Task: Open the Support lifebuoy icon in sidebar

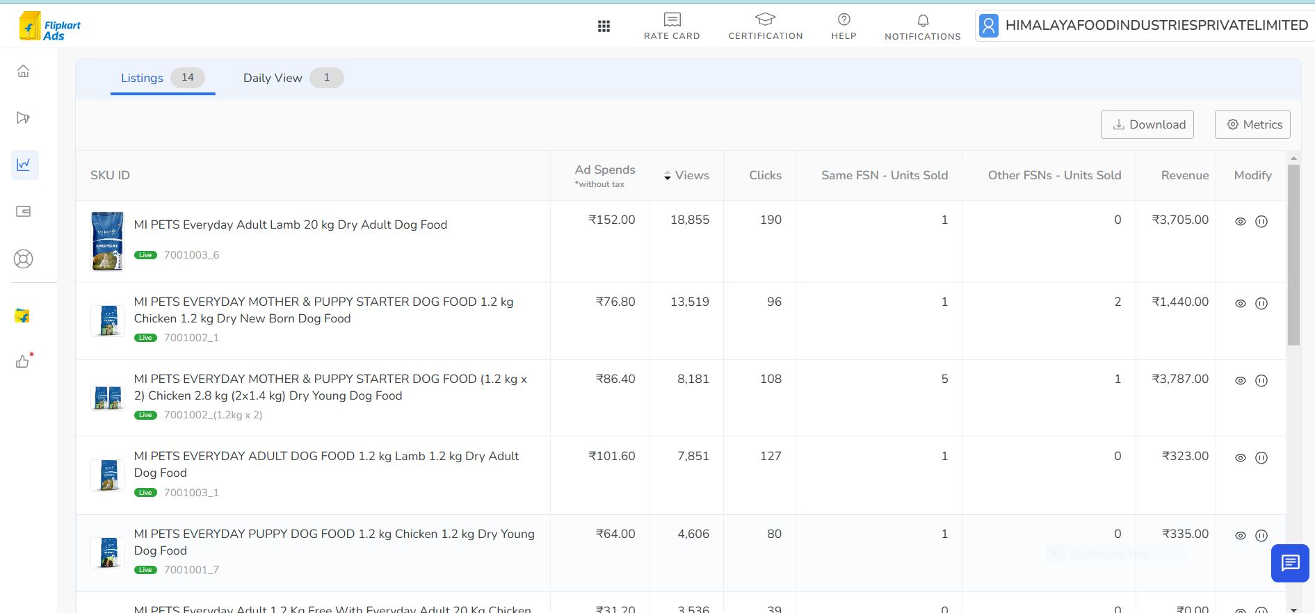Action: pyautogui.click(x=24, y=259)
